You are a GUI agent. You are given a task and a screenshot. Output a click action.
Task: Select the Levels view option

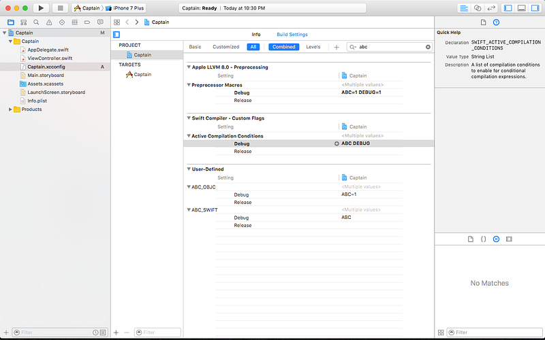(313, 47)
